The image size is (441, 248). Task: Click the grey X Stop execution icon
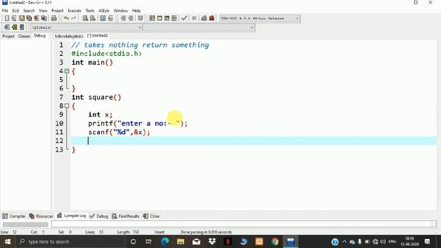pyautogui.click(x=194, y=19)
